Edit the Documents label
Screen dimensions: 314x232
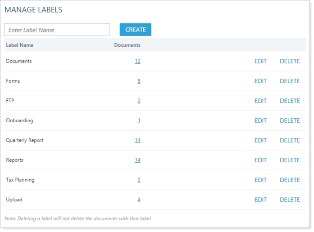[260, 61]
